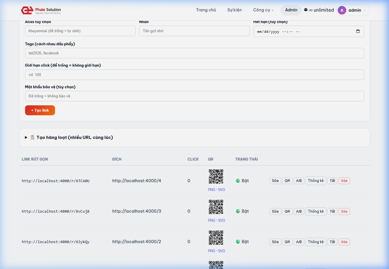Click short link http://localhost:4000/r/63ykQy
Viewport: 389px width, 269px height.
pos(56,242)
